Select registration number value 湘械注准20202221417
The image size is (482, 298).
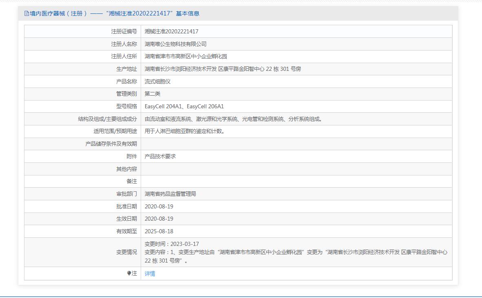pyautogui.click(x=172, y=31)
